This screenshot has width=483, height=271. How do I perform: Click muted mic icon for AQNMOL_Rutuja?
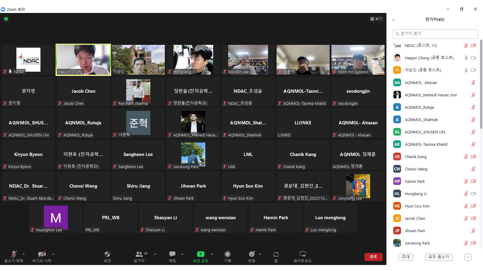pyautogui.click(x=473, y=107)
